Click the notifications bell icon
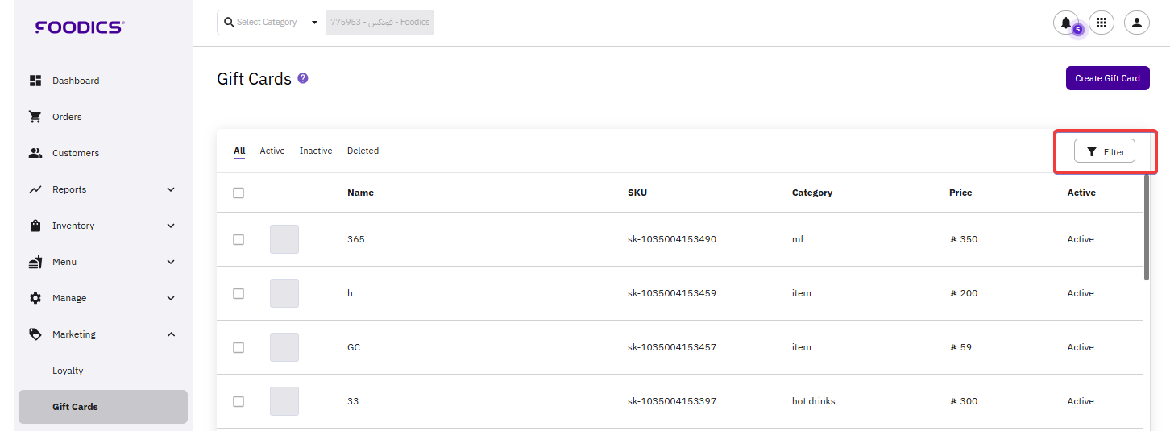The image size is (1170, 431). pos(1066,23)
